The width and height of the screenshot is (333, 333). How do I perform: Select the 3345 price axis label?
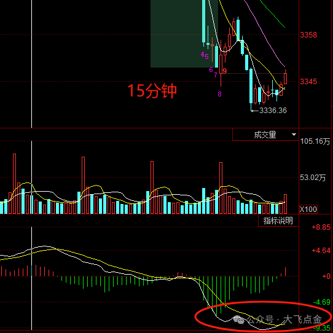308,82
